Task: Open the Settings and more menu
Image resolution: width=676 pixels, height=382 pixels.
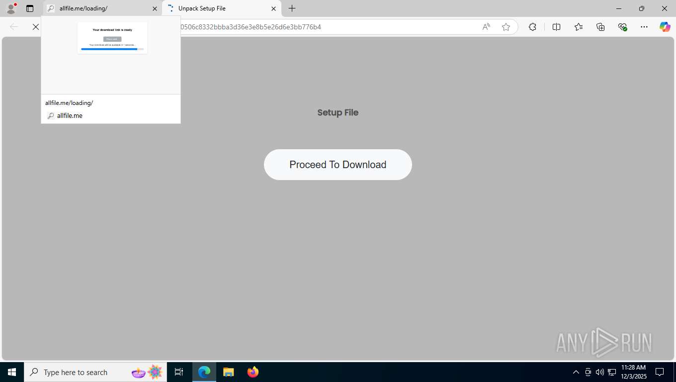Action: (x=644, y=27)
